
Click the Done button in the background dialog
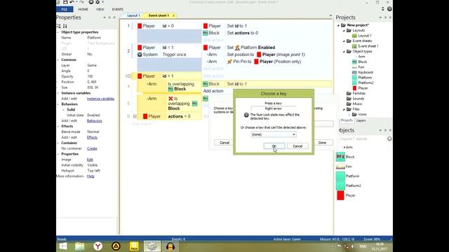click(322, 143)
